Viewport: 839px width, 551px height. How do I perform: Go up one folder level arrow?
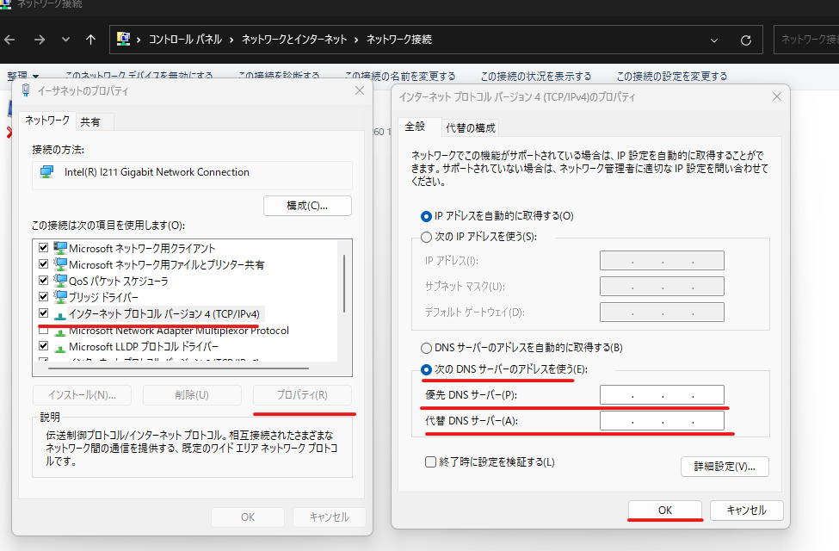click(x=90, y=40)
